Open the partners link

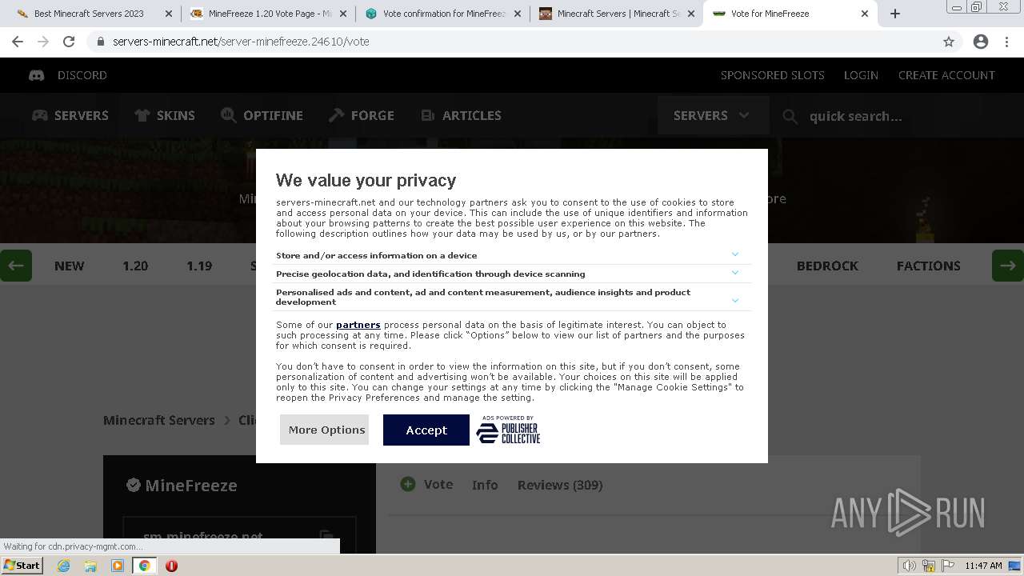tap(358, 325)
